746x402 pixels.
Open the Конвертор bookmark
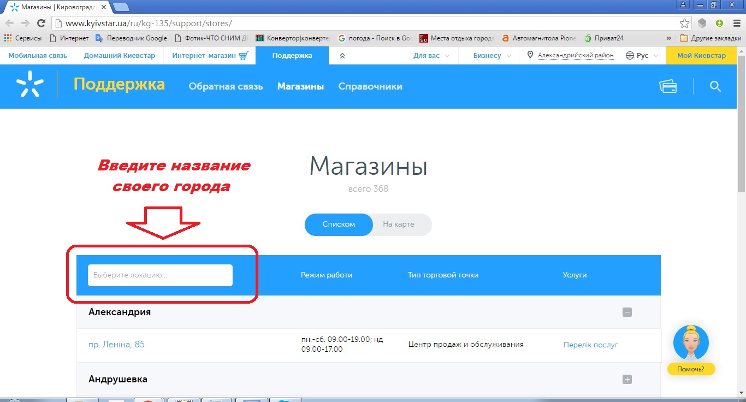point(293,38)
